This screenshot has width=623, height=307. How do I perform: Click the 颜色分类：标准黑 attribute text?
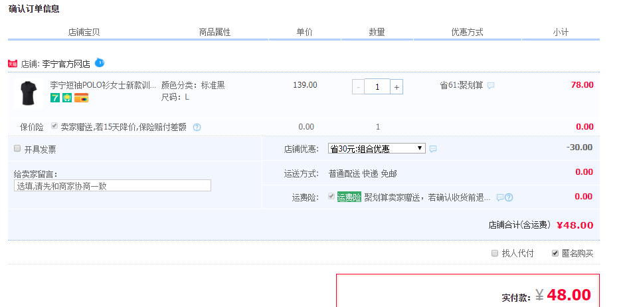pyautogui.click(x=193, y=86)
